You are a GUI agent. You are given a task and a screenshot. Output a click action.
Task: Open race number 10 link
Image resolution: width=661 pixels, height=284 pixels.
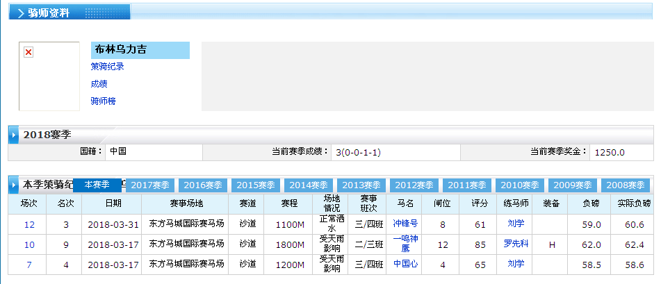point(29,244)
